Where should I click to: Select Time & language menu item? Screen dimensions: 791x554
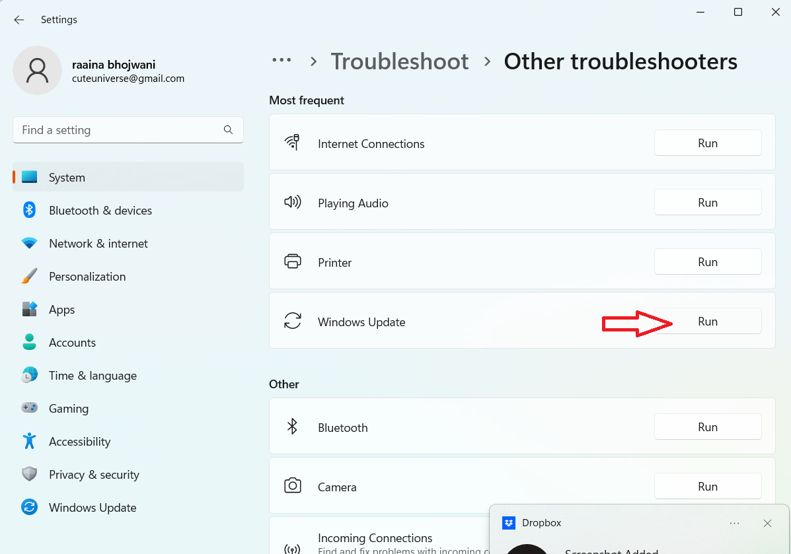coord(93,376)
